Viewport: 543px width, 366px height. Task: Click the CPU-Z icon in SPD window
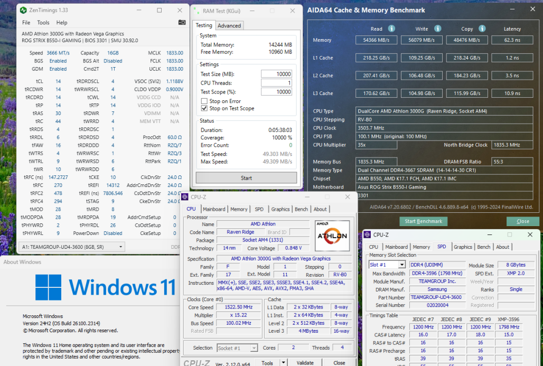[368, 235]
